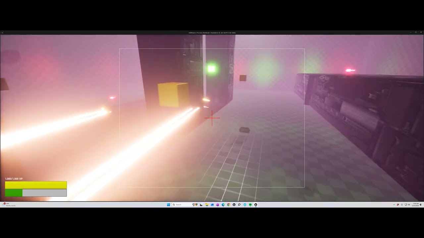The image size is (424, 238).
Task: Open File Explorer from the taskbar
Action: coord(207,205)
